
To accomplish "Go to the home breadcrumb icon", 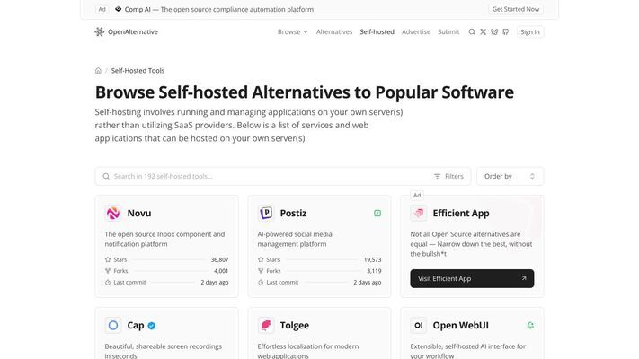I will [x=98, y=70].
